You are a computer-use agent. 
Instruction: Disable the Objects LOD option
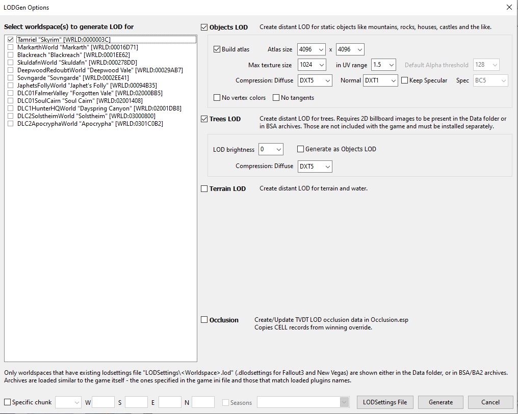(x=204, y=27)
